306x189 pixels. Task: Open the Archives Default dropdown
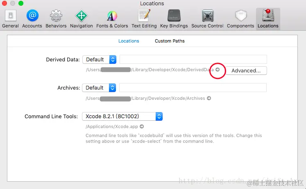click(99, 88)
